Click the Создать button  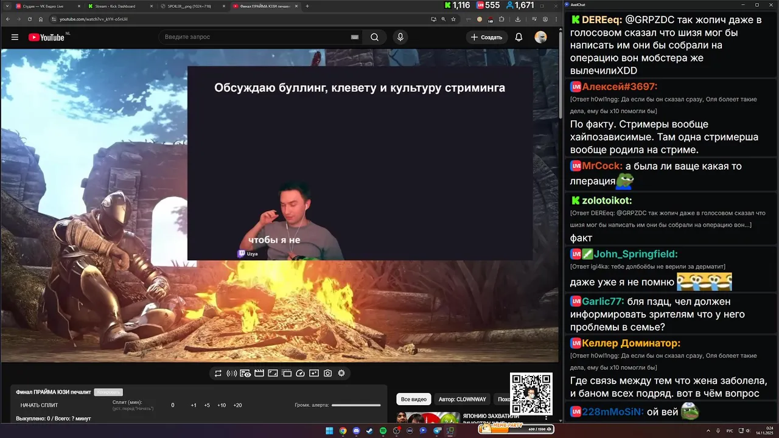(x=487, y=37)
